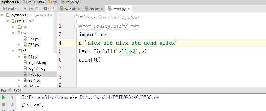Select the S5 folder label
The width and height of the screenshot is (266, 111).
25,27
